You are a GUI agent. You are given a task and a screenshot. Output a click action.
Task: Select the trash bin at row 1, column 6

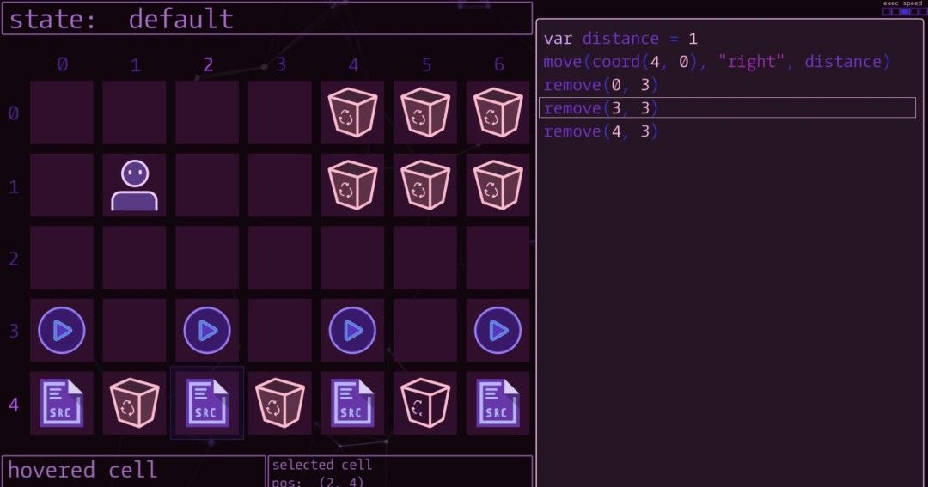tap(498, 185)
